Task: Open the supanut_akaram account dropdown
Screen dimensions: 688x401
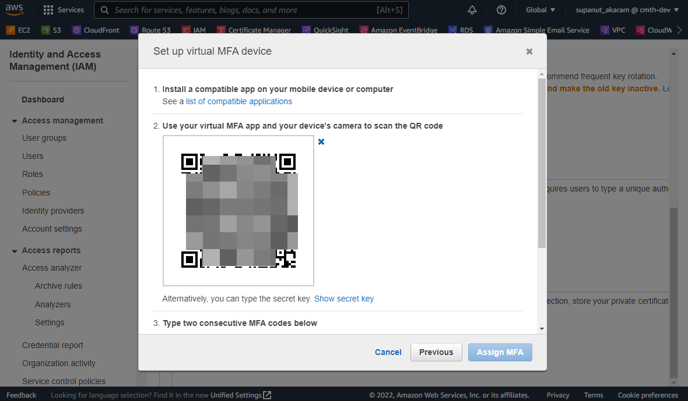Action: (x=627, y=9)
